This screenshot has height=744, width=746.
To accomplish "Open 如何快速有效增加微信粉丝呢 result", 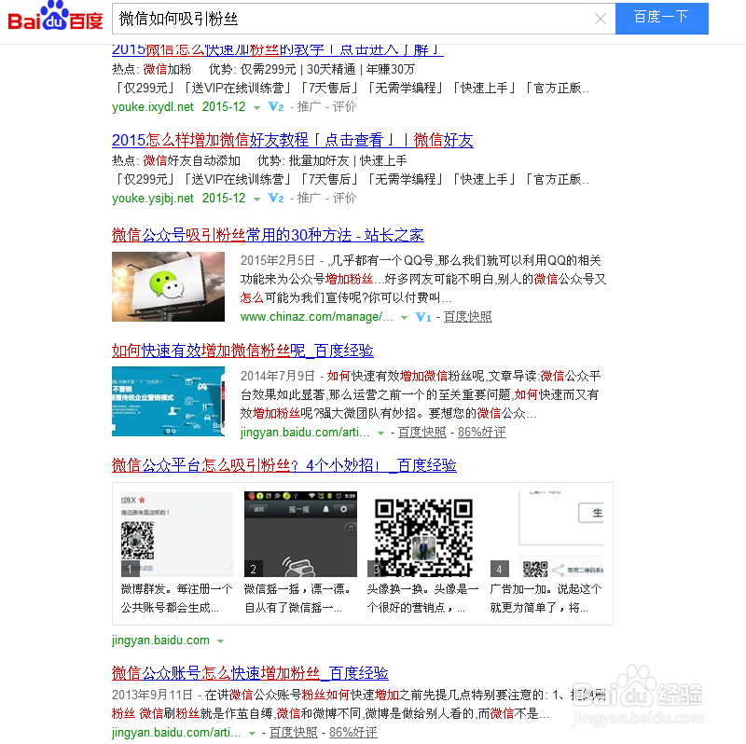I will point(242,351).
